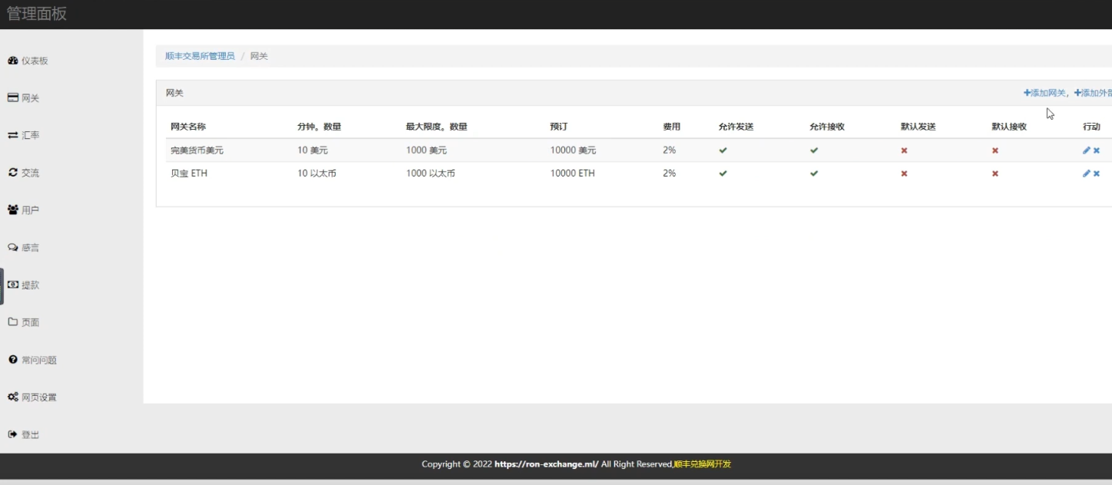Screen dimensions: 1112x485
Task: Click the 添加网关 link
Action: (x=1044, y=93)
